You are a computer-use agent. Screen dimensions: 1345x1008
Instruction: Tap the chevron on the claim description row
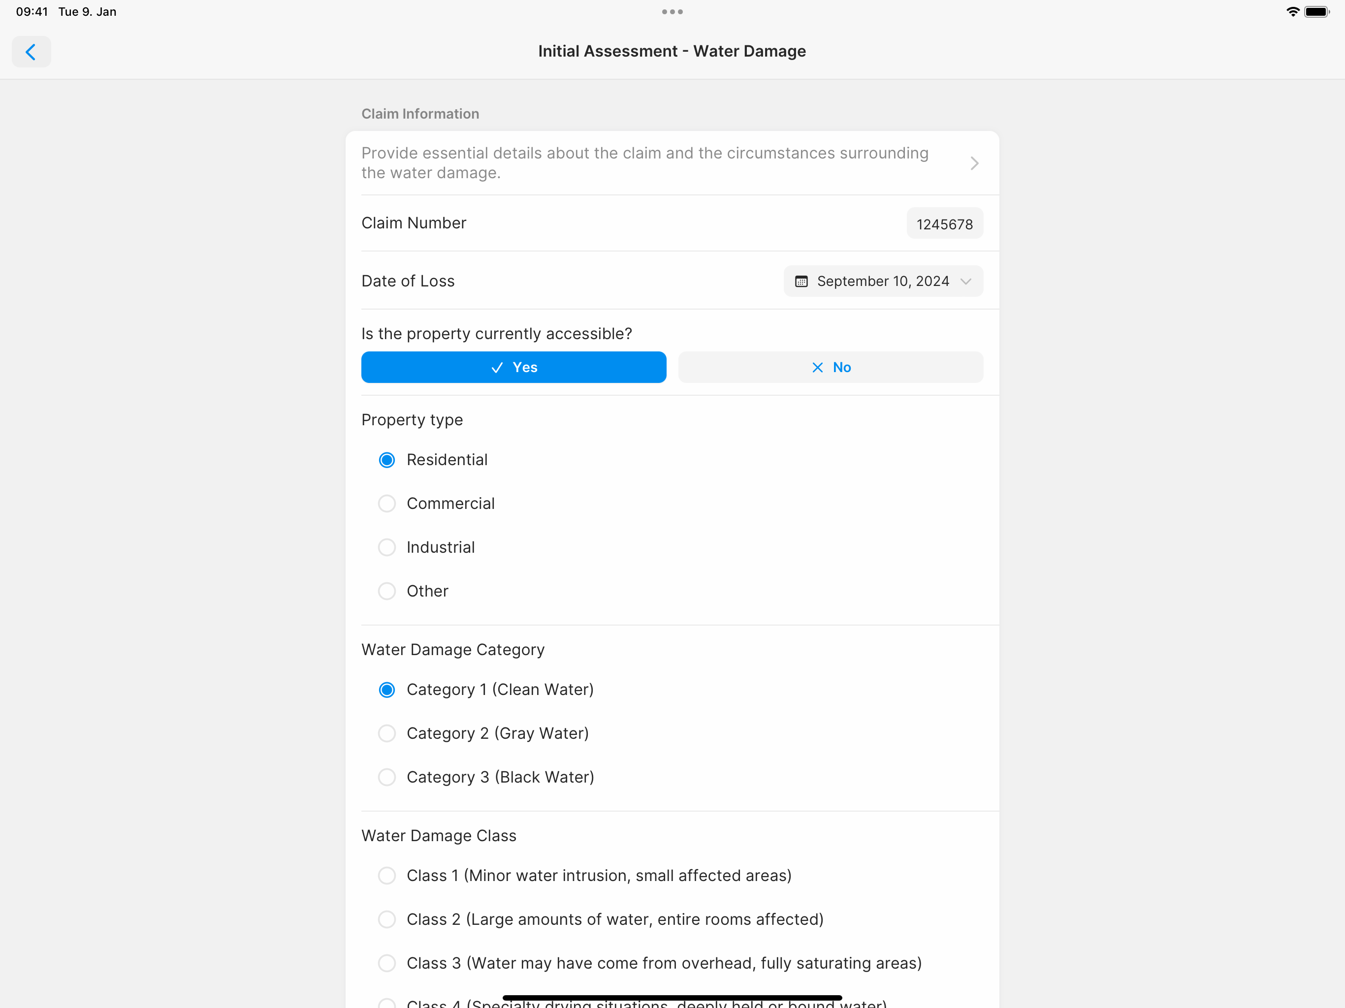974,163
